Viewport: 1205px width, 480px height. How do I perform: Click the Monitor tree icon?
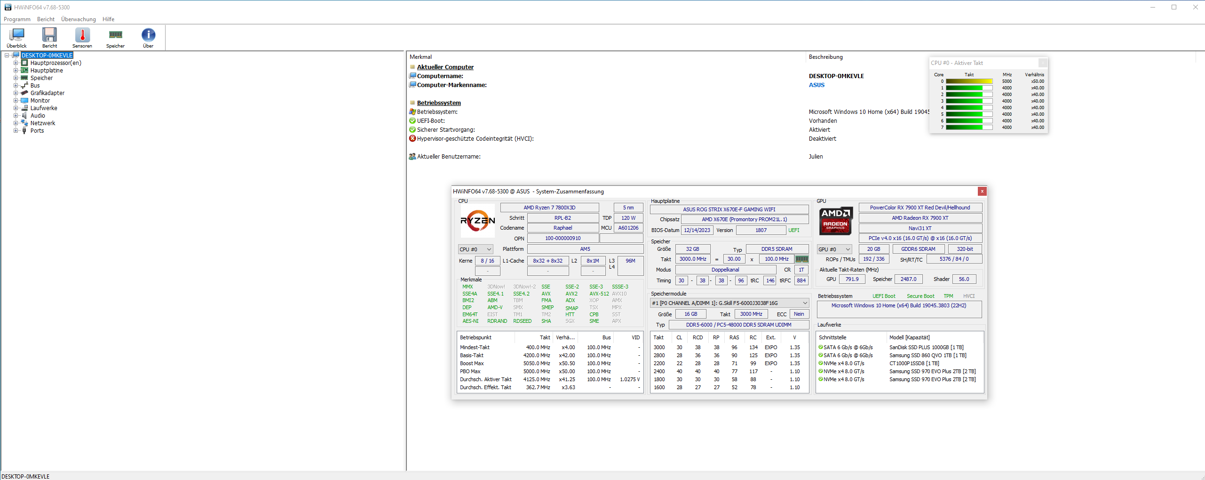(24, 100)
